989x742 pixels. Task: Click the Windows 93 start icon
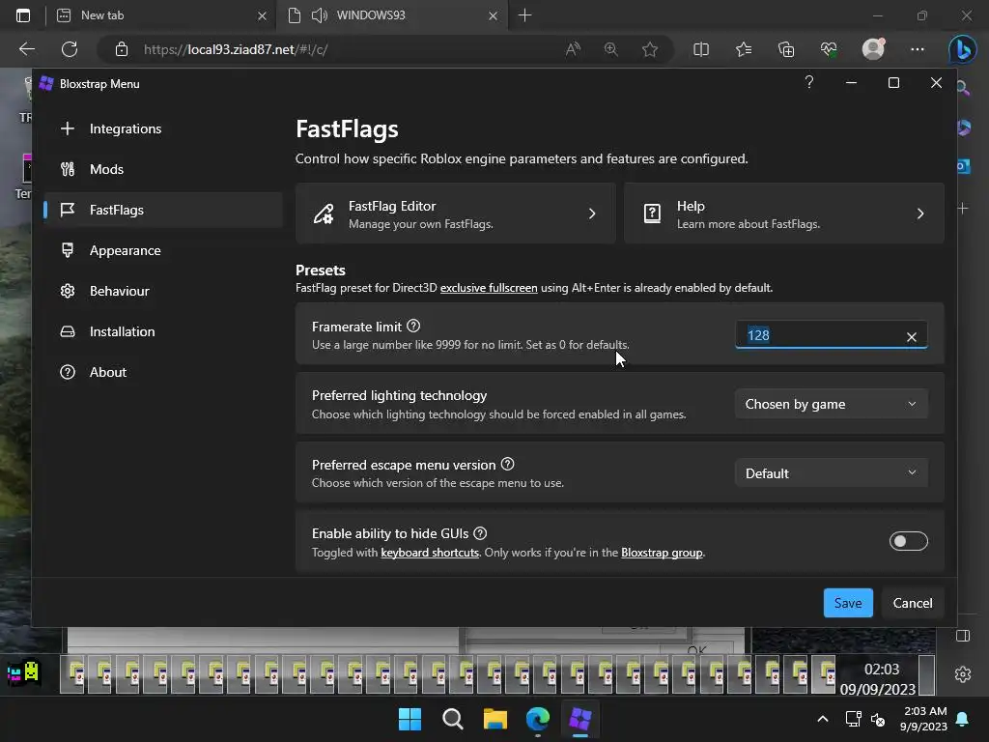(x=24, y=672)
